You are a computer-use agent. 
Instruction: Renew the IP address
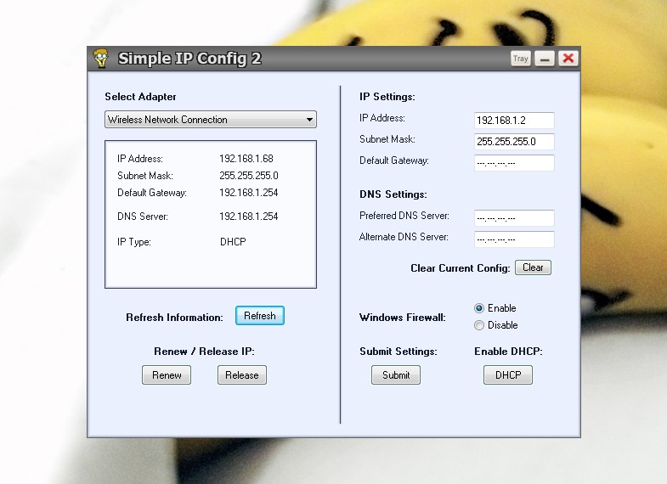(167, 374)
